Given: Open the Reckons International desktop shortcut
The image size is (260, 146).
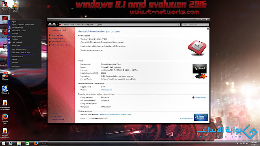Looking at the screenshot, I should coord(5,133).
